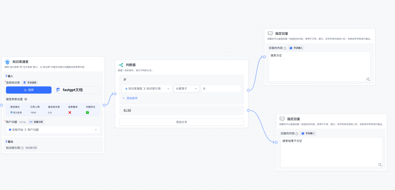Toggle 变量引用 mode for 用户问题

pos(36,122)
